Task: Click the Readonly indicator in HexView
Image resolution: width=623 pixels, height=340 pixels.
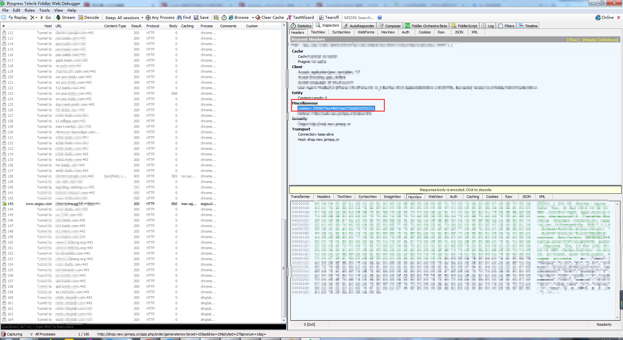Action: point(604,324)
